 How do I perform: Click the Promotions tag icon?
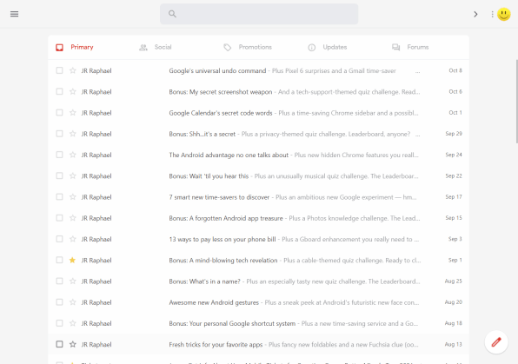coord(228,48)
